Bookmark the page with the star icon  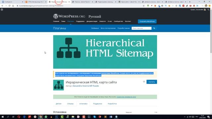coord(143,6)
